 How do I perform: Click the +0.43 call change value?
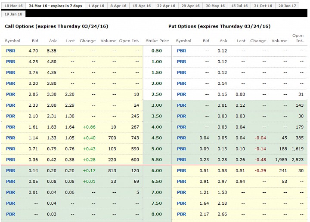[89, 149]
